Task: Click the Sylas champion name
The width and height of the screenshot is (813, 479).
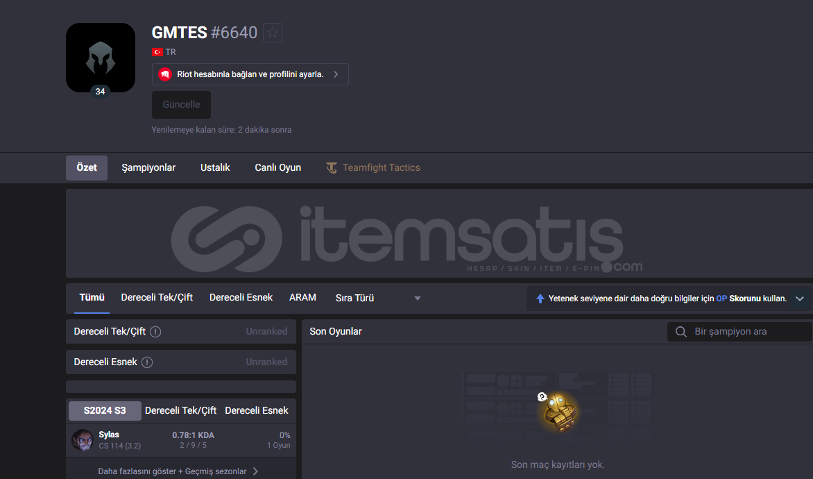Action: coord(109,435)
